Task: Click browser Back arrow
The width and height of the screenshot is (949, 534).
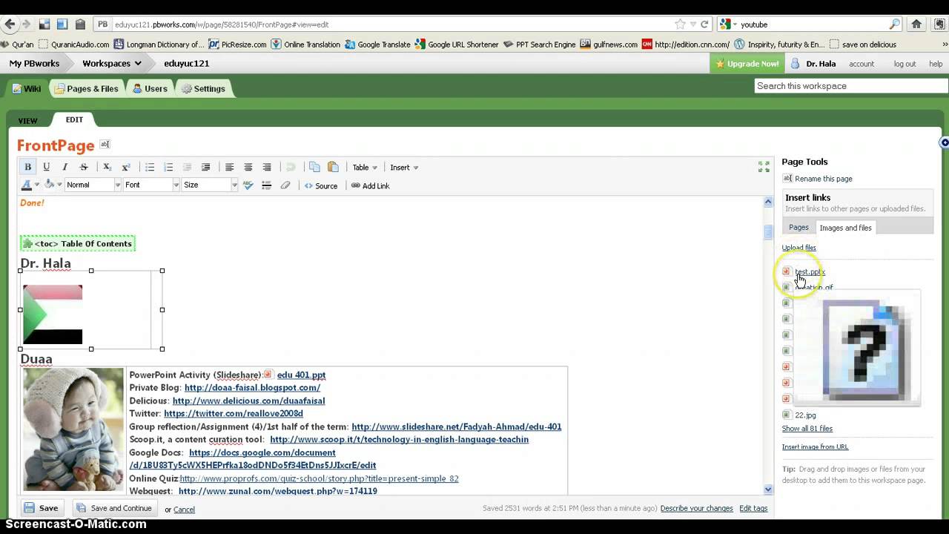Action: (10, 24)
